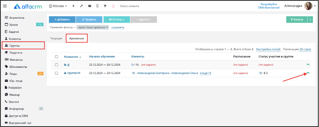Open the hamburger menu icon

click(x=5, y=6)
